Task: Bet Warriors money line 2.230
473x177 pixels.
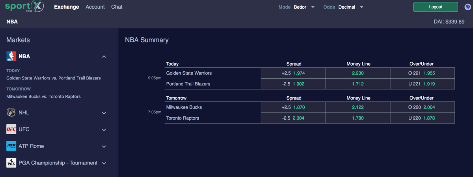Action: (358, 73)
